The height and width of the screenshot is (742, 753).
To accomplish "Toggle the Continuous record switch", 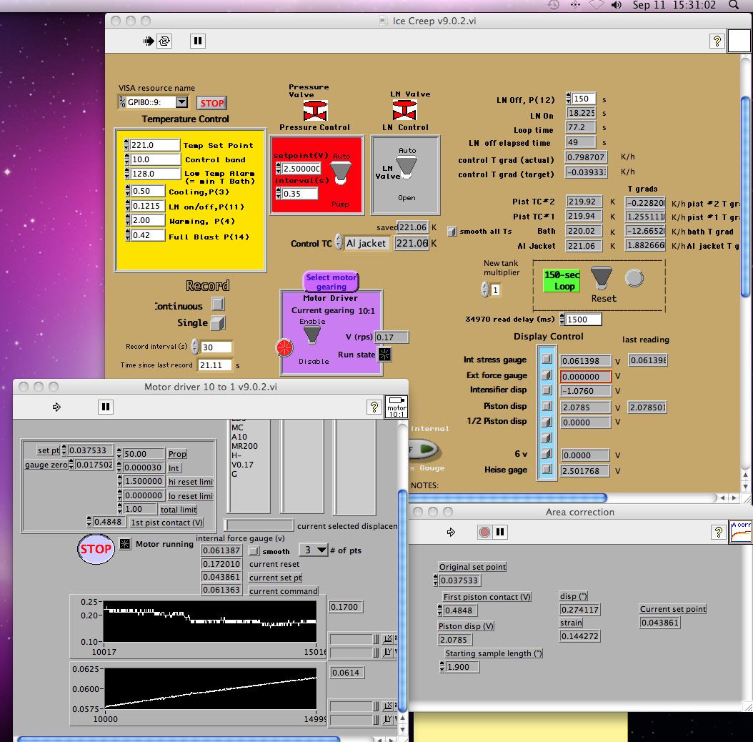I will click(x=218, y=305).
